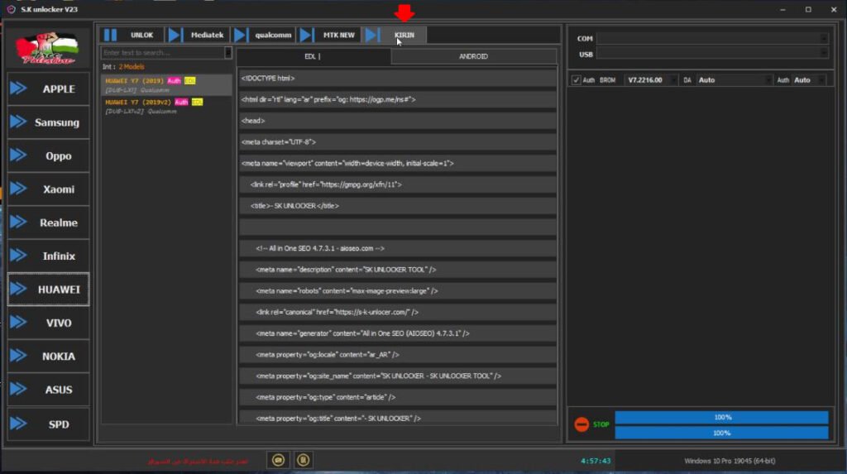Click the lower 100% progress bar
The image size is (847, 474).
click(721, 433)
